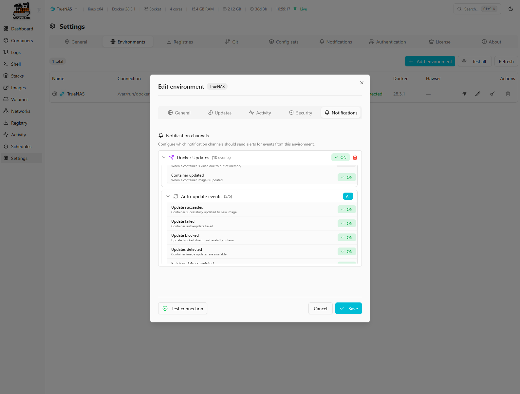Close the Edit environment dialog
Viewport: 520px width, 394px height.
pyautogui.click(x=362, y=83)
